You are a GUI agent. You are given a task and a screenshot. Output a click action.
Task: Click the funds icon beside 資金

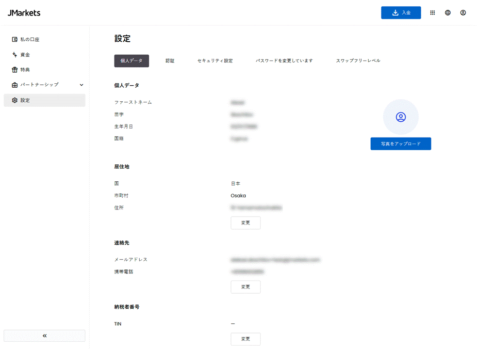(15, 55)
